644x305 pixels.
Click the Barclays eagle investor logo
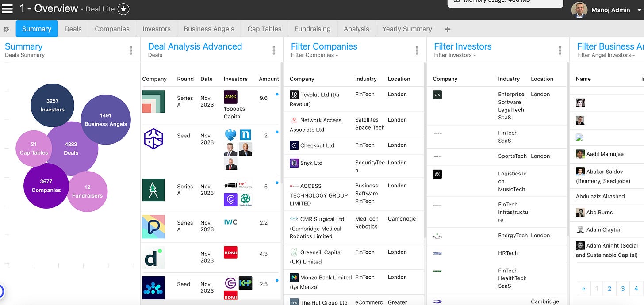[x=230, y=134]
